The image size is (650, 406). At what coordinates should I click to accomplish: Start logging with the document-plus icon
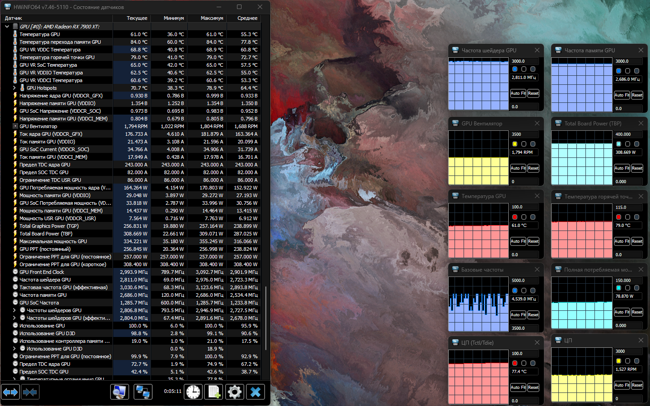[214, 392]
